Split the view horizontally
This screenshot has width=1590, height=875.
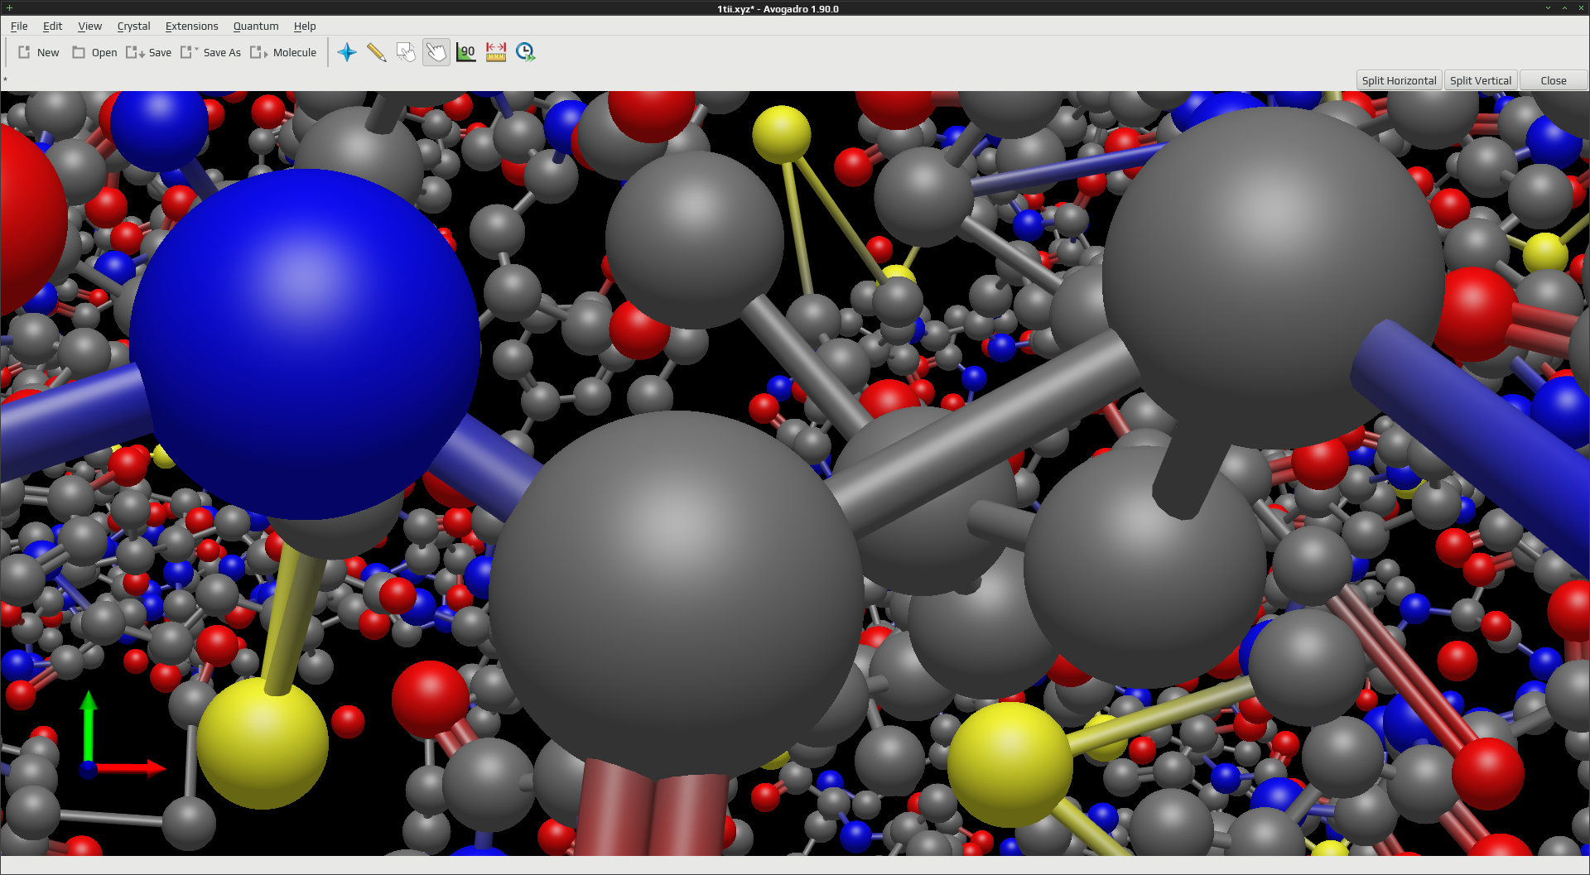pos(1399,80)
